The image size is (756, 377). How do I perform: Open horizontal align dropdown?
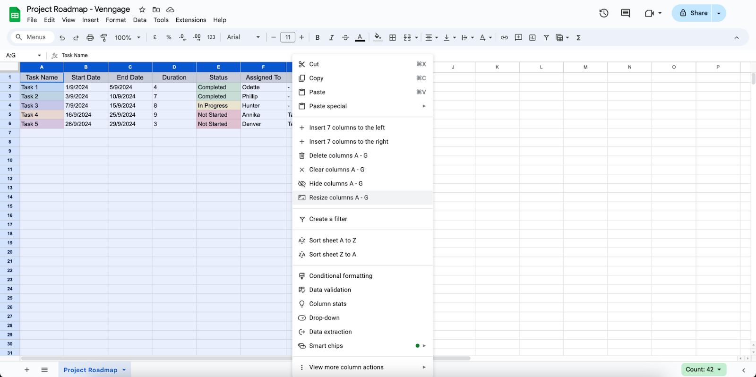tap(431, 37)
